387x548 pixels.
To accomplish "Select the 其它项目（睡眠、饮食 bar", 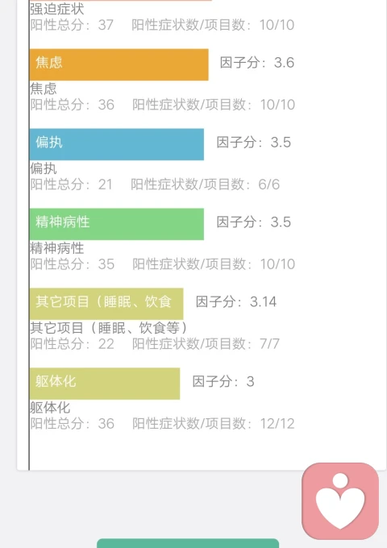I will coord(106,304).
